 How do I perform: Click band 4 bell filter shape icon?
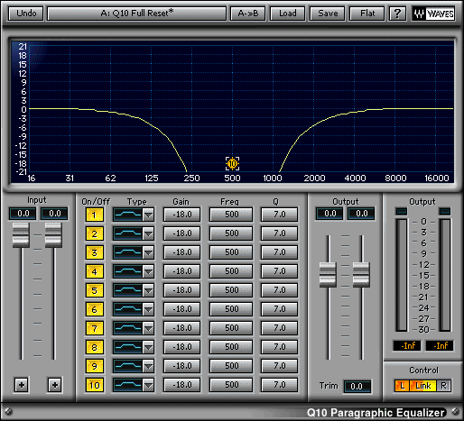(128, 271)
